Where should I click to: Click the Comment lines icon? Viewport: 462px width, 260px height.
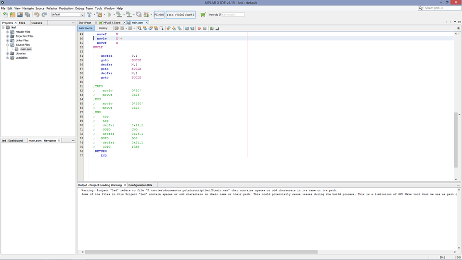point(212,28)
